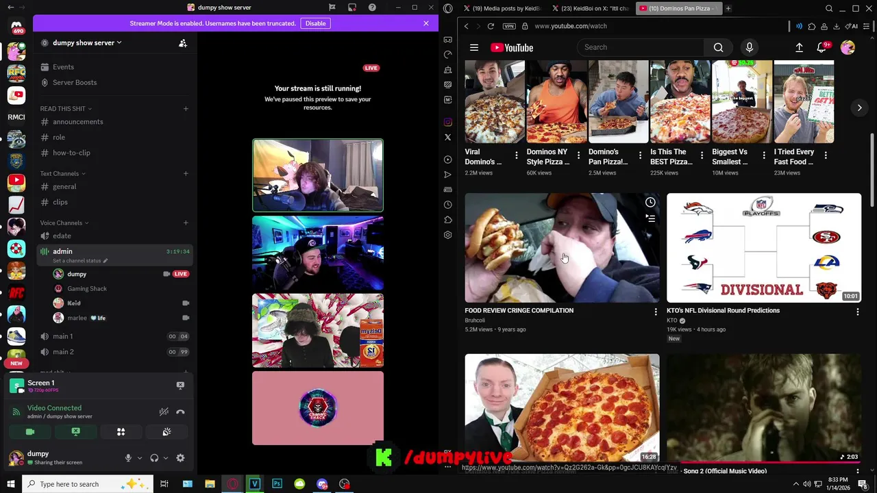The image size is (877, 493).
Task: Show next videos with the carousel right arrow
Action: point(859,108)
